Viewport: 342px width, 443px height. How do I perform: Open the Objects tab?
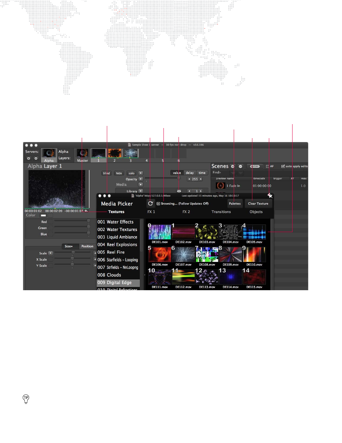pos(256,212)
